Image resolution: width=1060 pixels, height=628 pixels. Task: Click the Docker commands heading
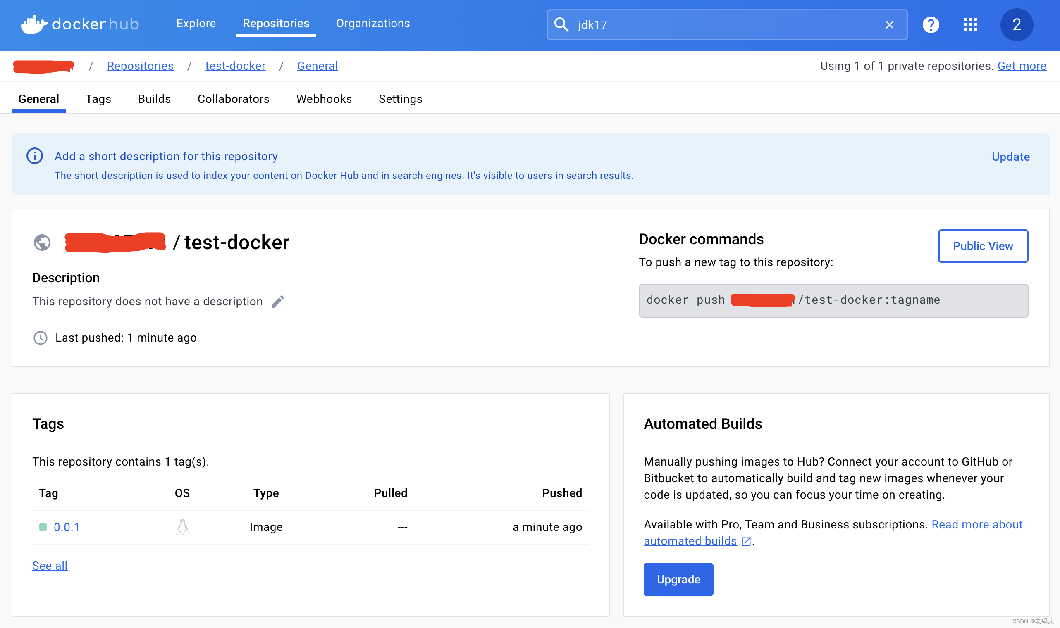[701, 239]
